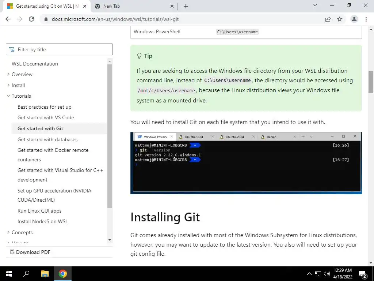Open volume control tray icon
Viewport: 374px width, 281px height.
(x=327, y=274)
